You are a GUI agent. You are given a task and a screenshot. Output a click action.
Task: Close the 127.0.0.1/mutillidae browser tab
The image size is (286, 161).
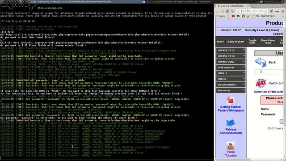pyautogui.click(x=248, y=6)
